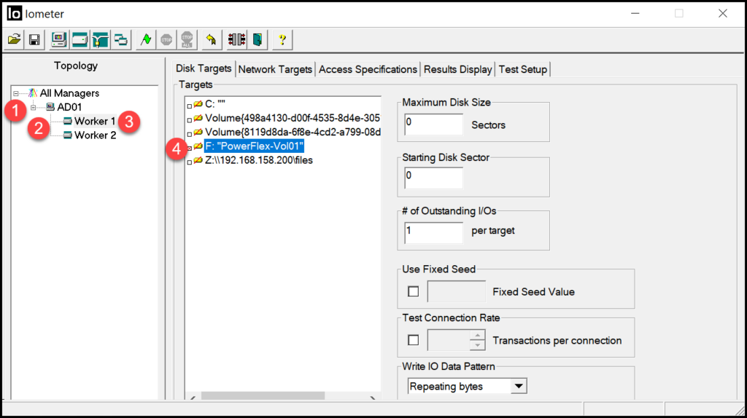Collapse the AD01 manager node

34,108
